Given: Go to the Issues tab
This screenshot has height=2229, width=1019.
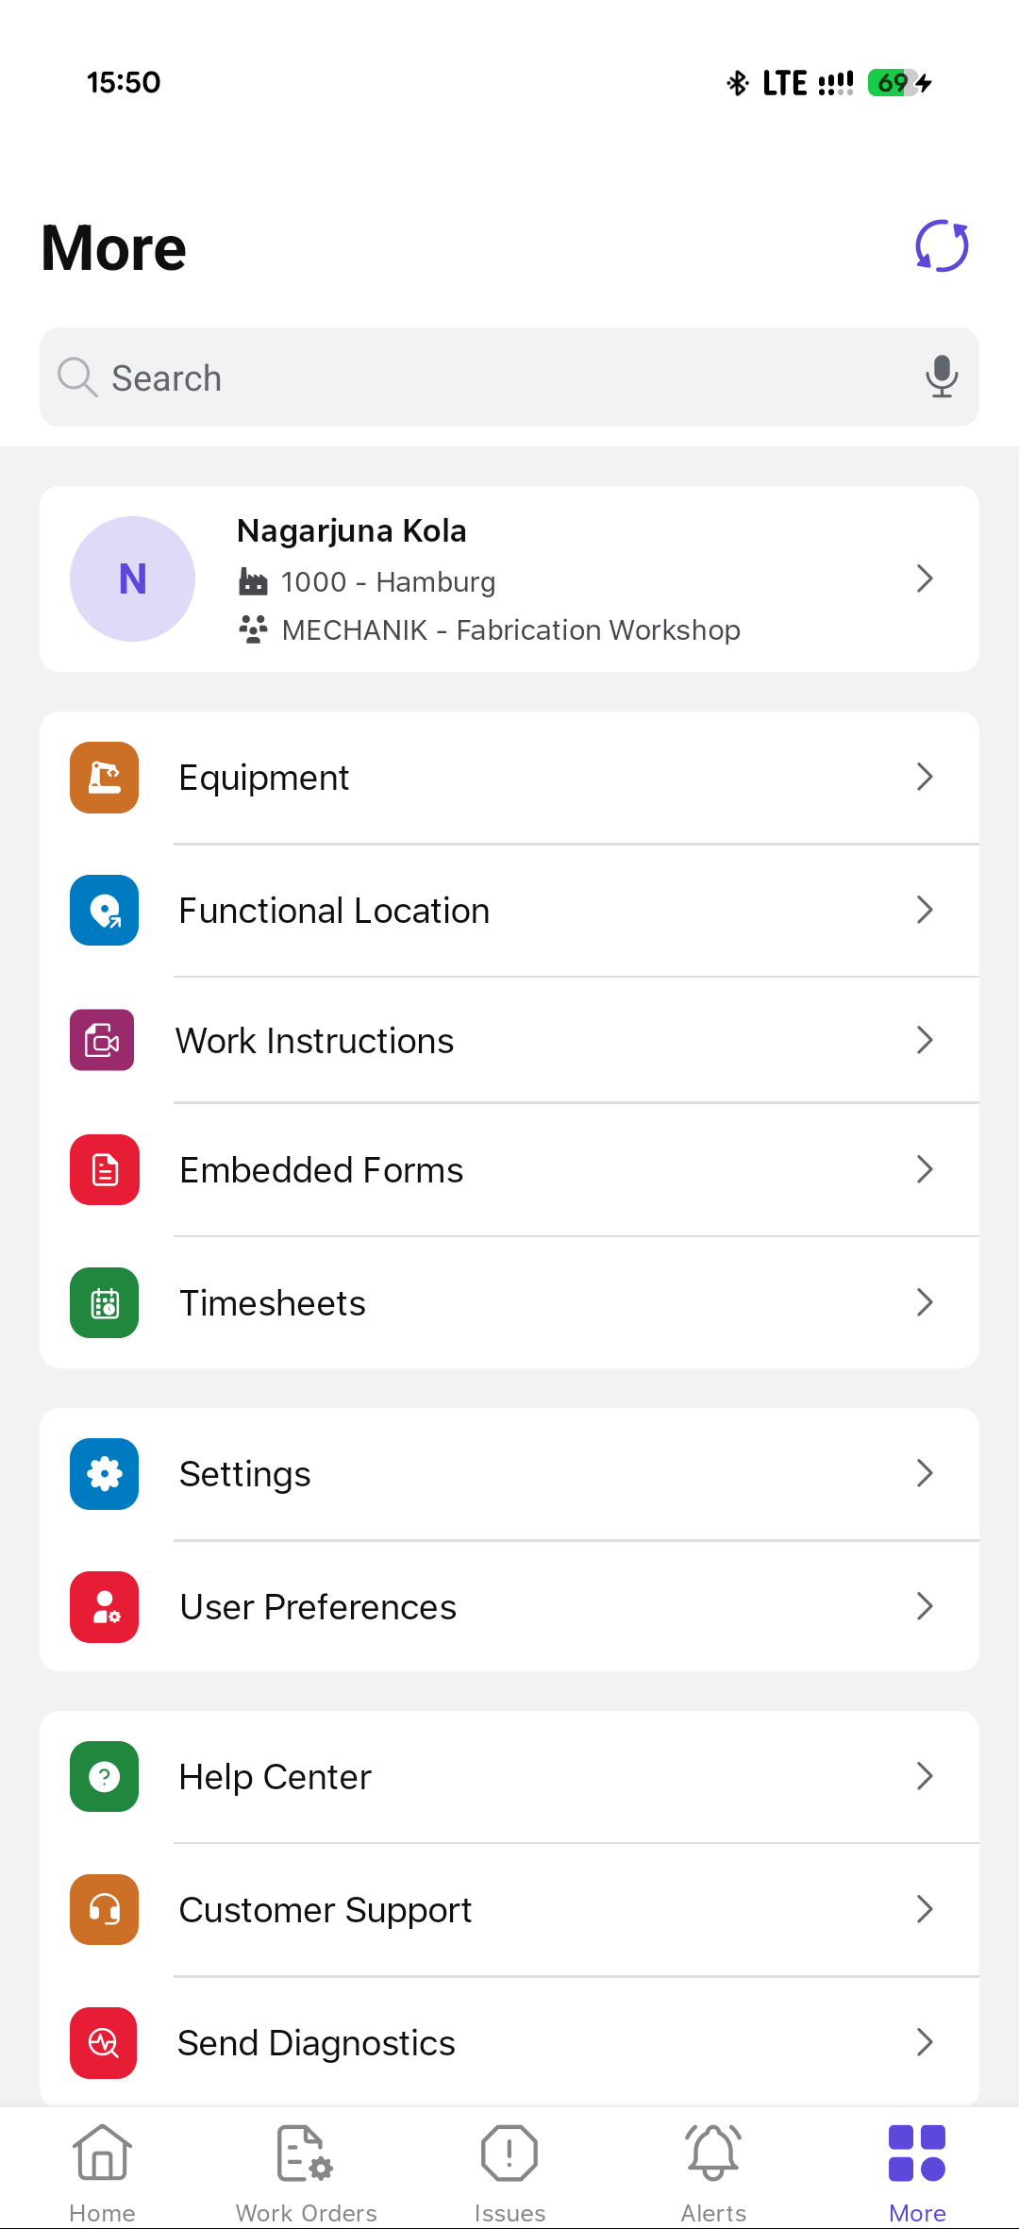Looking at the screenshot, I should 509,2170.
